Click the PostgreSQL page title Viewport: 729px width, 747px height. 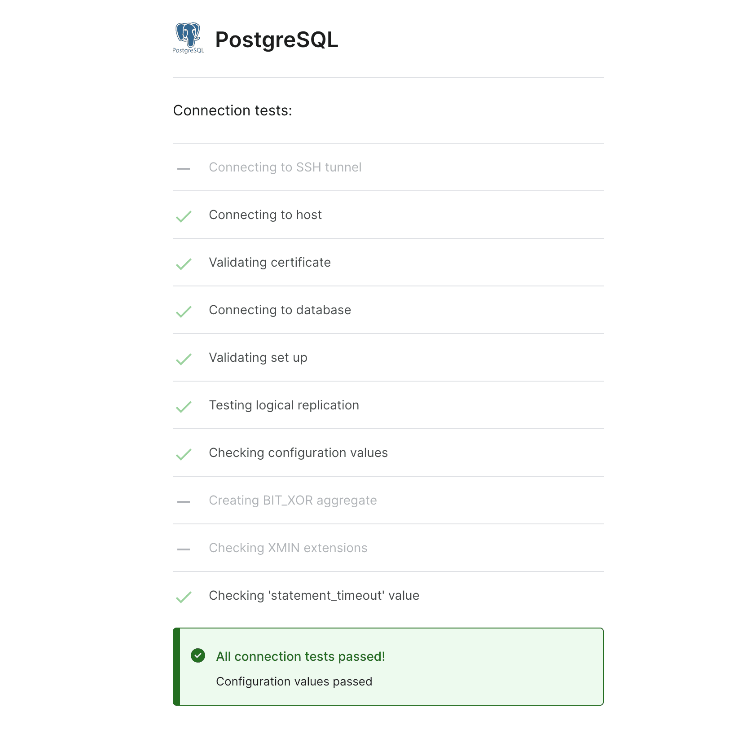coord(277,40)
